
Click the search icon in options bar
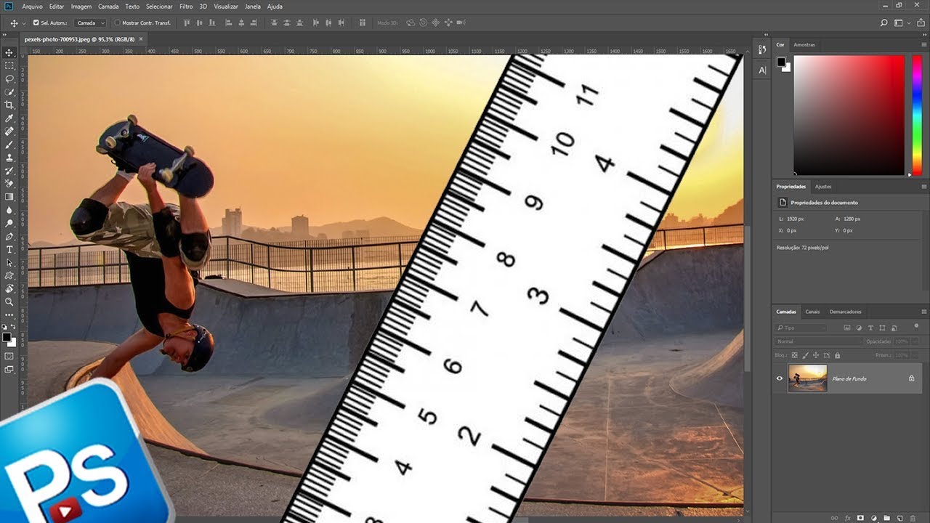[x=884, y=23]
